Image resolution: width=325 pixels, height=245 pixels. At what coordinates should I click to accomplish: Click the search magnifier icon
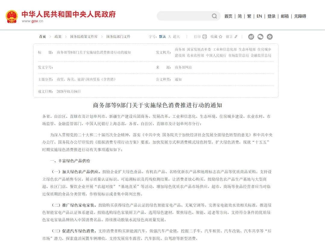(214, 16)
